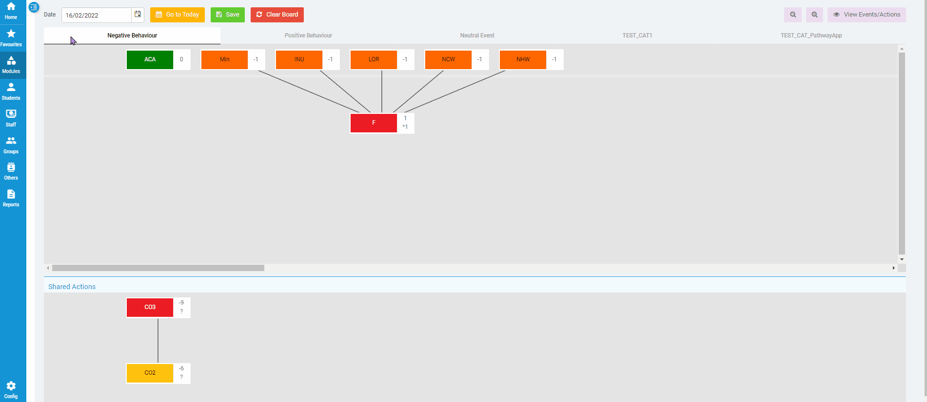The height and width of the screenshot is (402, 927).
Task: Select the green ACA event block
Action: (x=150, y=59)
